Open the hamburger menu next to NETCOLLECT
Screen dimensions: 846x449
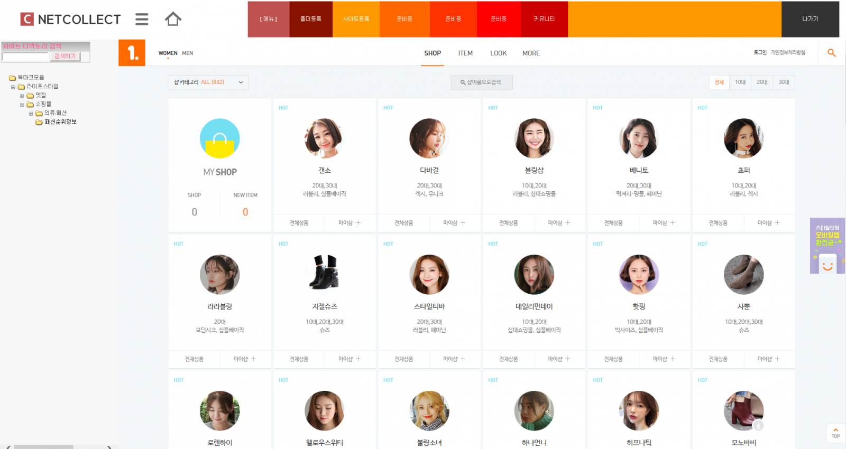tap(142, 20)
